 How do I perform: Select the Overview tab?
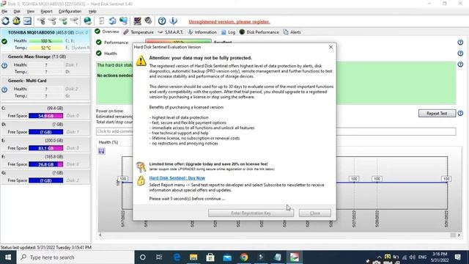[107, 32]
